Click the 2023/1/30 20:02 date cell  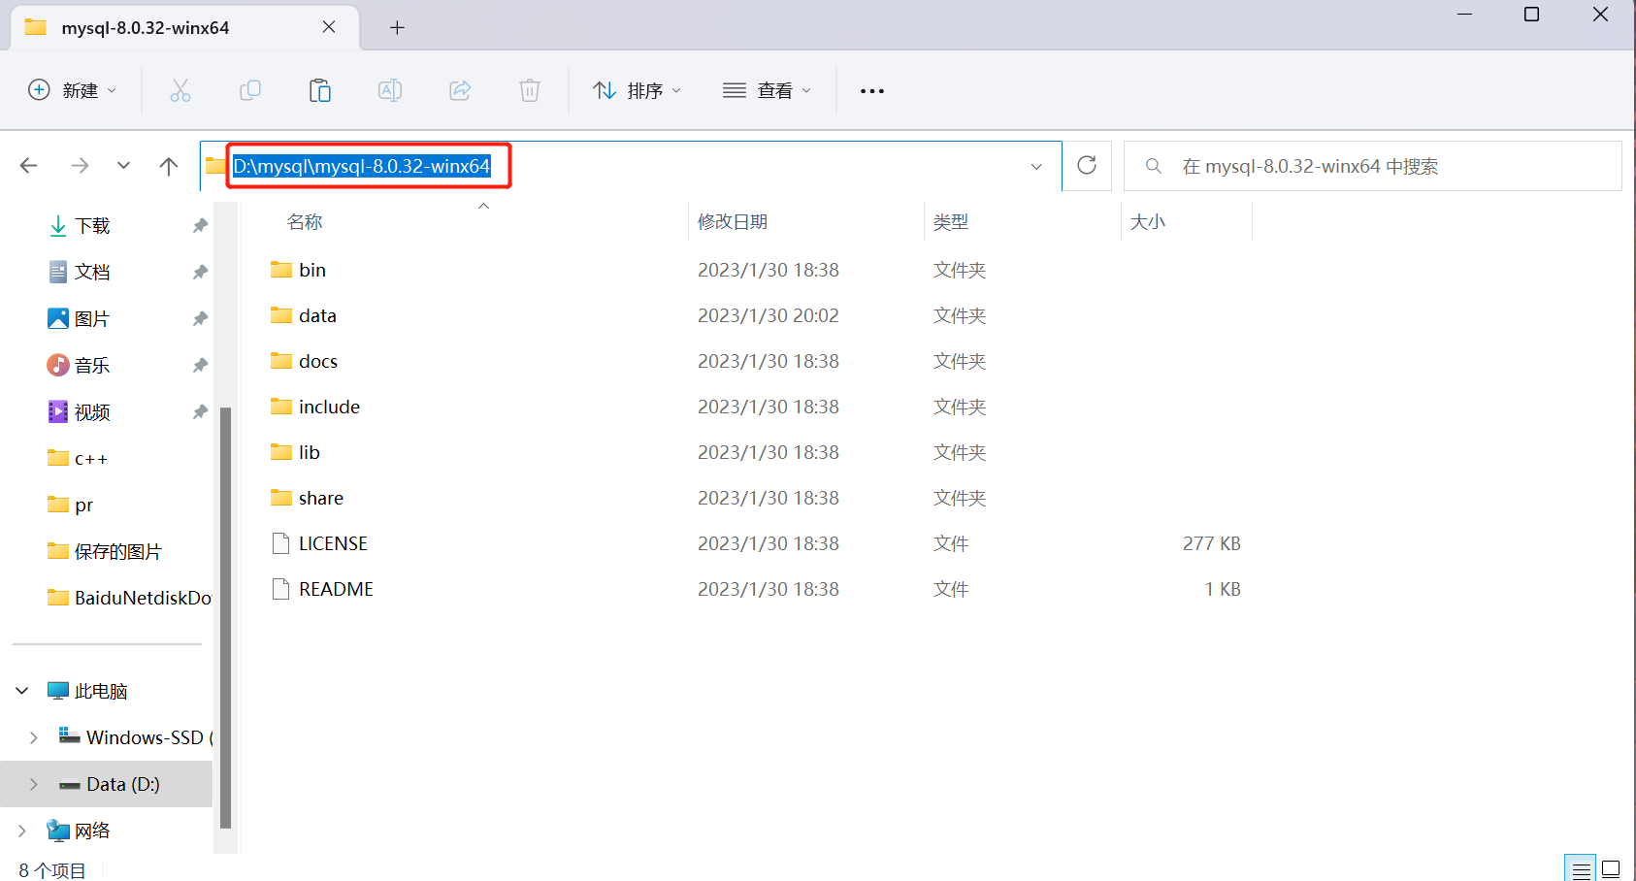point(769,315)
